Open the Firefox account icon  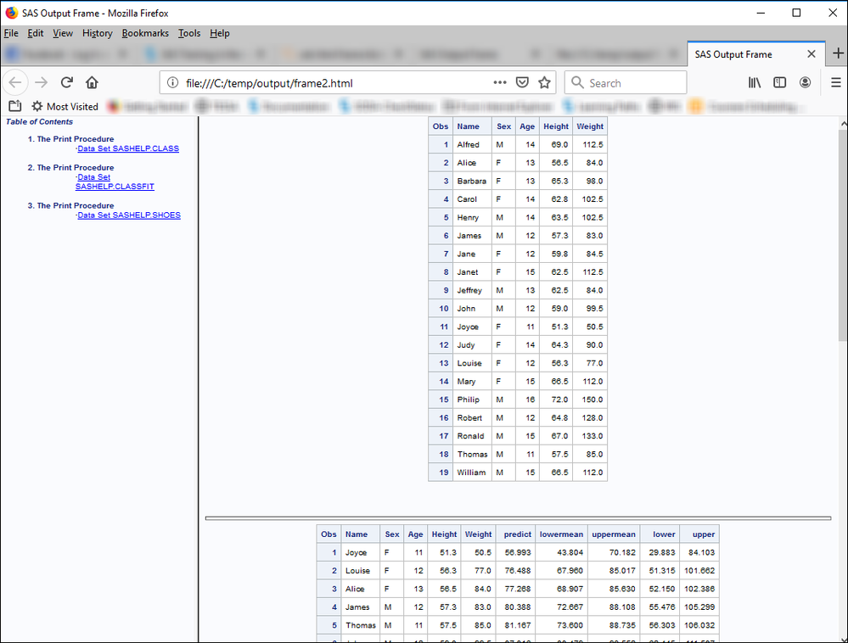(805, 82)
